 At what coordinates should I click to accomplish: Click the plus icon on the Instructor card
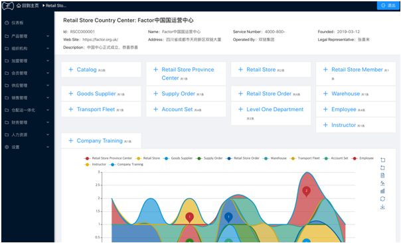pos(325,125)
